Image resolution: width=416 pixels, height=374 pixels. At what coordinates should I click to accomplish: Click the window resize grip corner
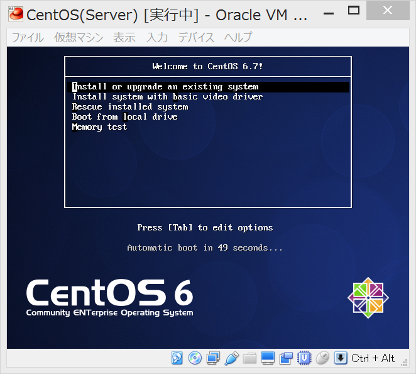404,363
